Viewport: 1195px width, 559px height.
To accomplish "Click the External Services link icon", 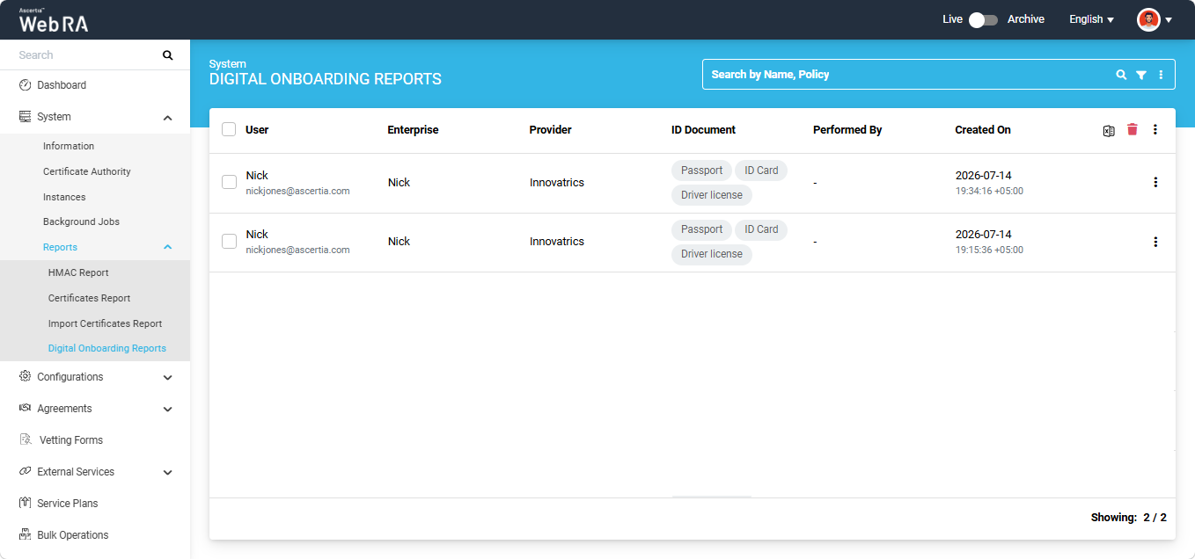I will 25,471.
